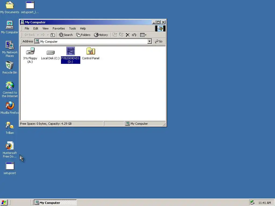
Task: Click the History toolbar button
Action: (x=101, y=35)
